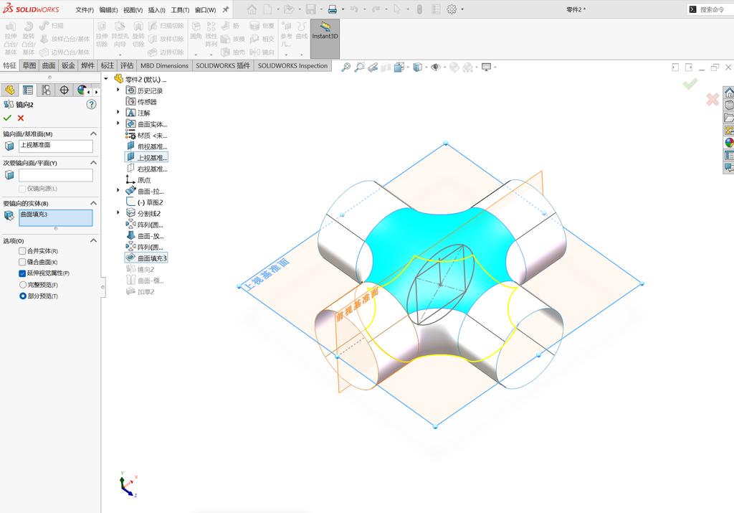The width and height of the screenshot is (734, 513).
Task: Collapse the 镜向面/基准面(M) section
Action: (94, 134)
